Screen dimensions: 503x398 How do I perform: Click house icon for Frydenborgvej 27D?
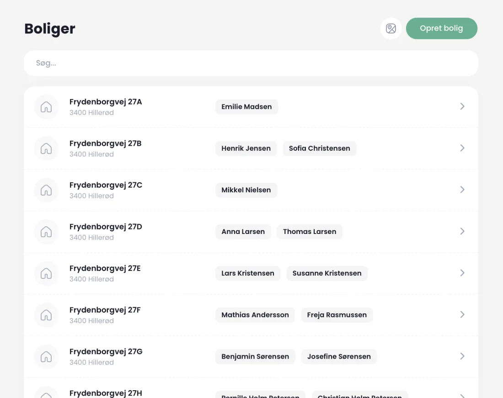tap(46, 232)
